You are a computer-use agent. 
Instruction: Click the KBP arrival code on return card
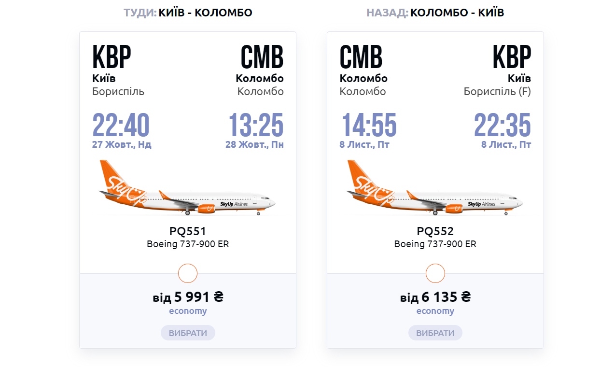(x=512, y=57)
